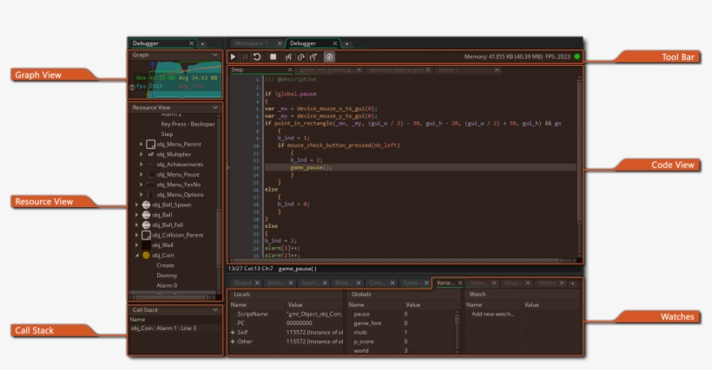
Task: Select obj_Menu_Options in resource tree
Action: click(x=180, y=195)
